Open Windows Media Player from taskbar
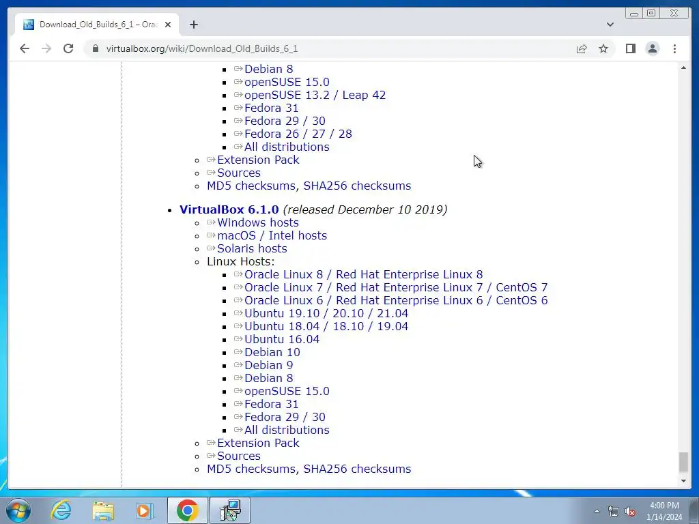The image size is (699, 524). [145, 510]
